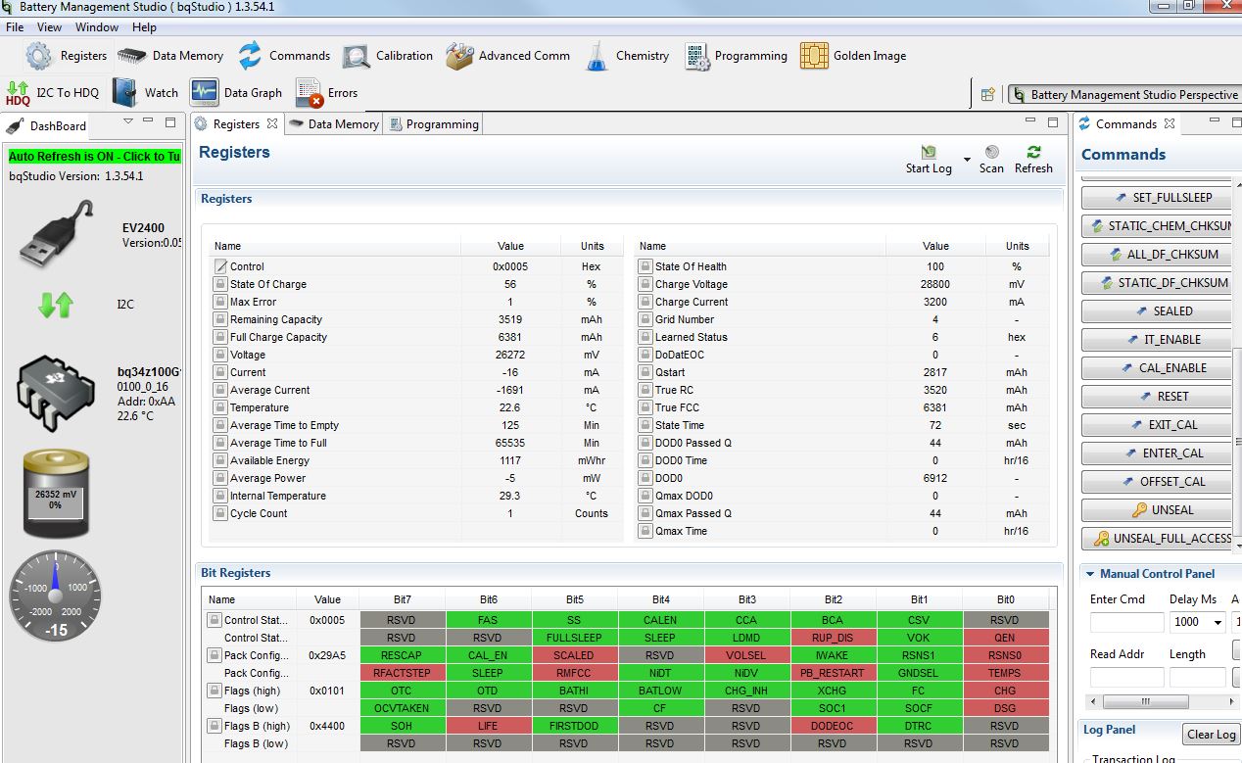Toggle the QEN bit cell

click(x=1005, y=638)
